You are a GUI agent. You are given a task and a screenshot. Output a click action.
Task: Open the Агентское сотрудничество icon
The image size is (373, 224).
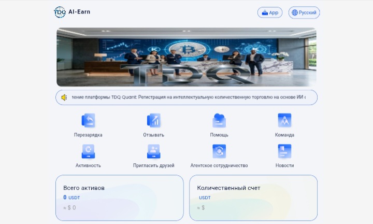(219, 151)
